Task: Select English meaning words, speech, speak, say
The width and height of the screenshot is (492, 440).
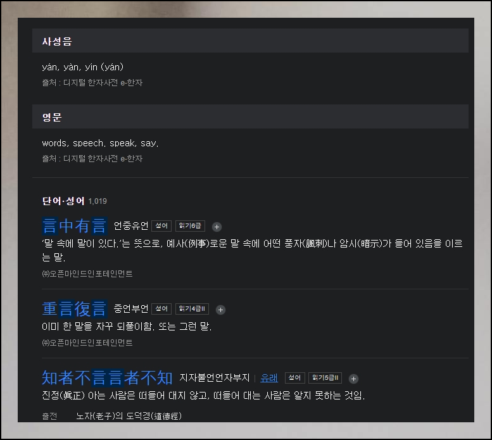Action: tap(100, 143)
